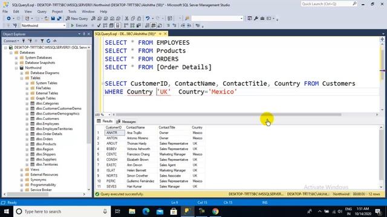Screen dimensions: 387x217
Task: Switch to the Messages tab
Action: coord(126,122)
